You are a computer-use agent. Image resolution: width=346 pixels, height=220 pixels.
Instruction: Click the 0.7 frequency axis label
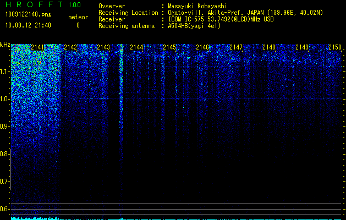(x=4, y=182)
